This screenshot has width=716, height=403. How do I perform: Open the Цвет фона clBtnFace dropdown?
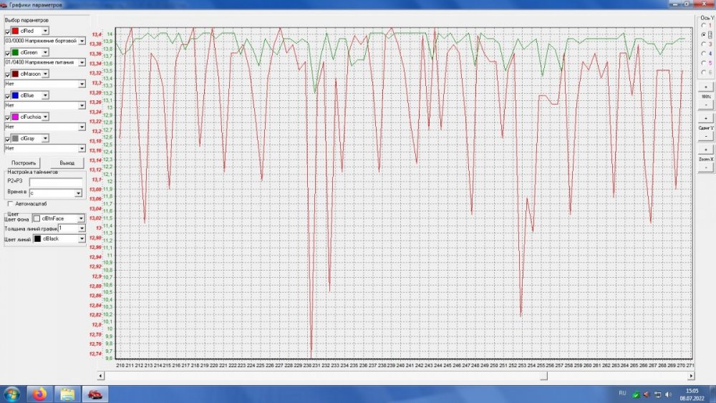pos(81,218)
